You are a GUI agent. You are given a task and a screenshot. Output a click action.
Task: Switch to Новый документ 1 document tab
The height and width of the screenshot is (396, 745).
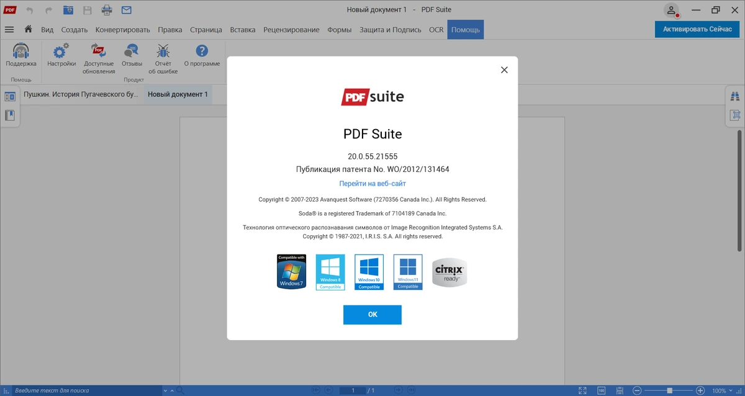click(x=178, y=94)
